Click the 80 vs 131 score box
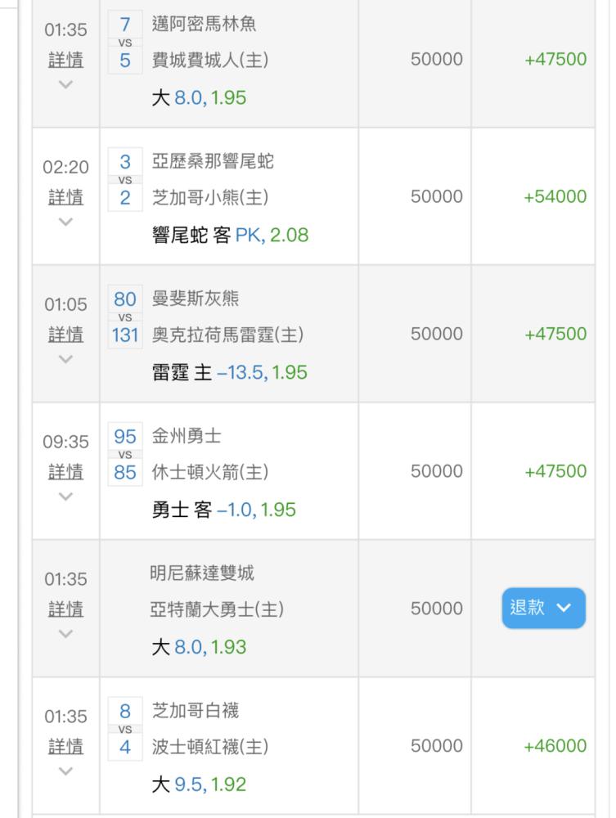Screen dimensions: 616x818 pos(125,317)
